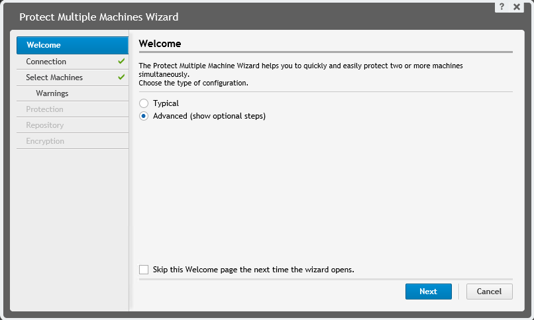
Task: Select the Typical configuration radio button
Action: 144,104
